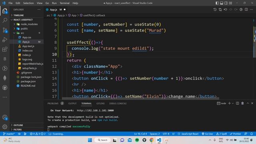The height and width of the screenshot is (144, 256).
Task: Click the Split Editor Right icon
Action: 246,10
